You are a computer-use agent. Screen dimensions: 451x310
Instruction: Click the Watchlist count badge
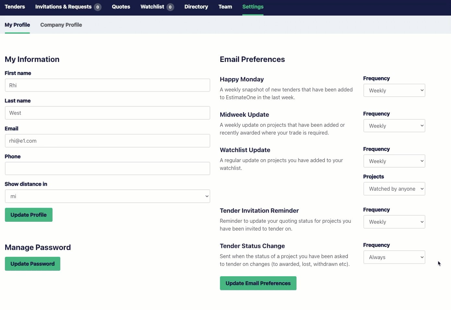[170, 7]
